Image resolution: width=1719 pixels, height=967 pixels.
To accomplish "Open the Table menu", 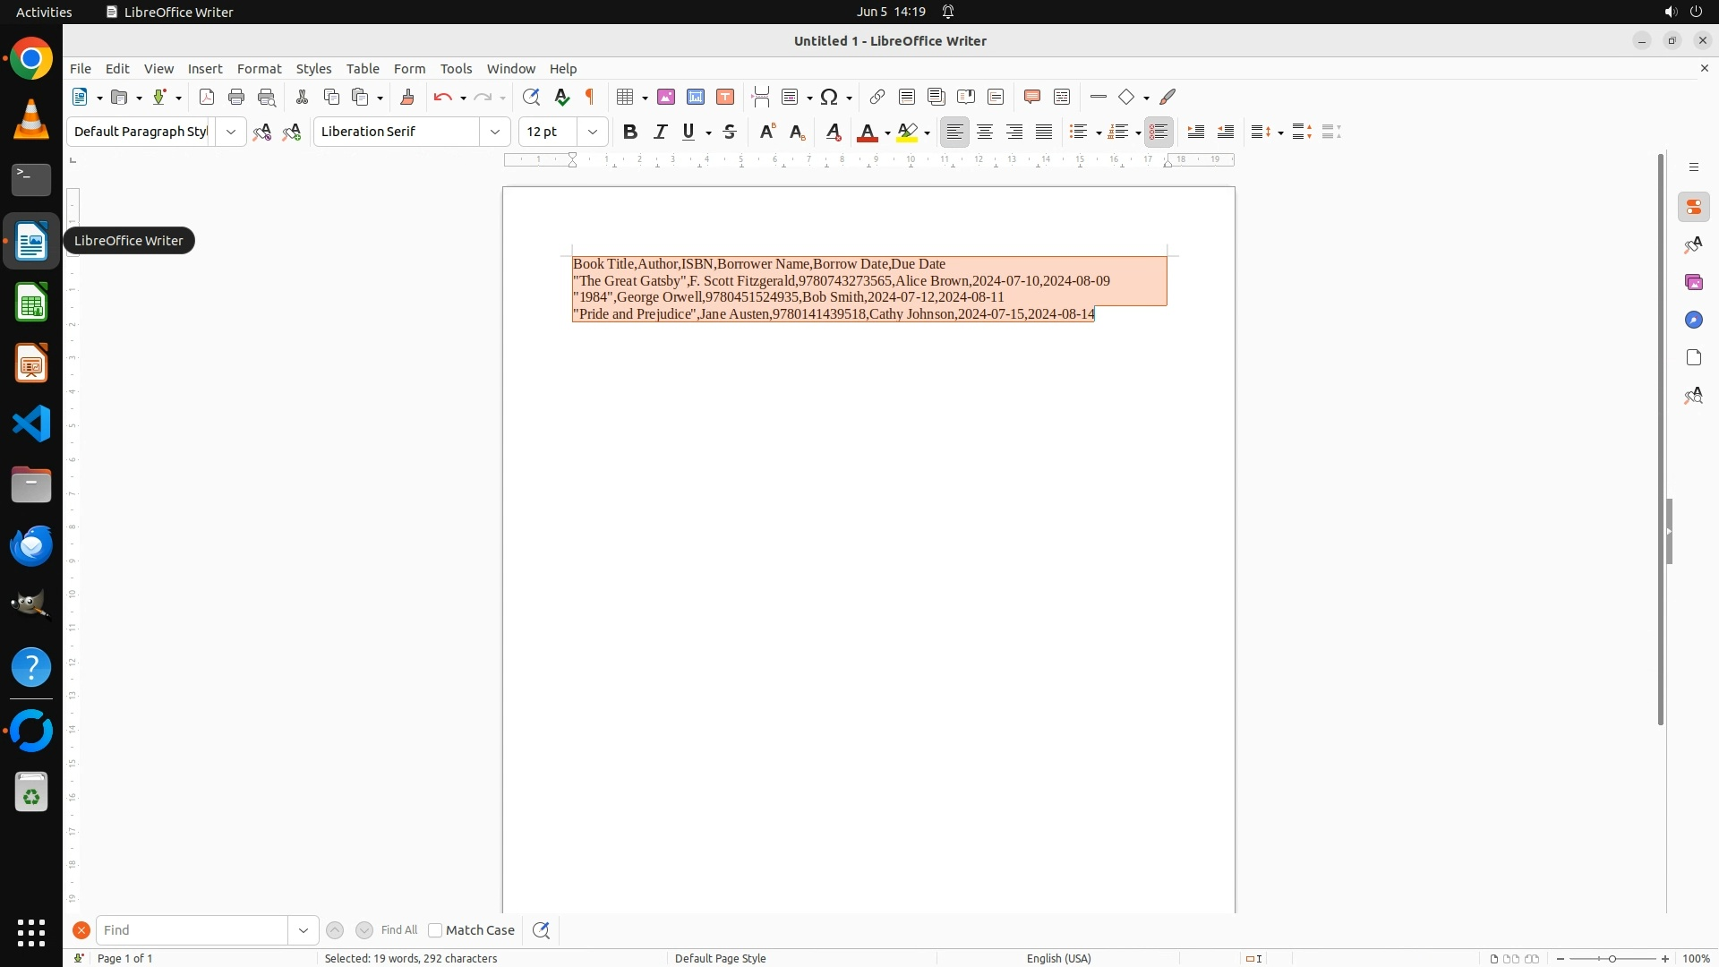I will pos(363,69).
